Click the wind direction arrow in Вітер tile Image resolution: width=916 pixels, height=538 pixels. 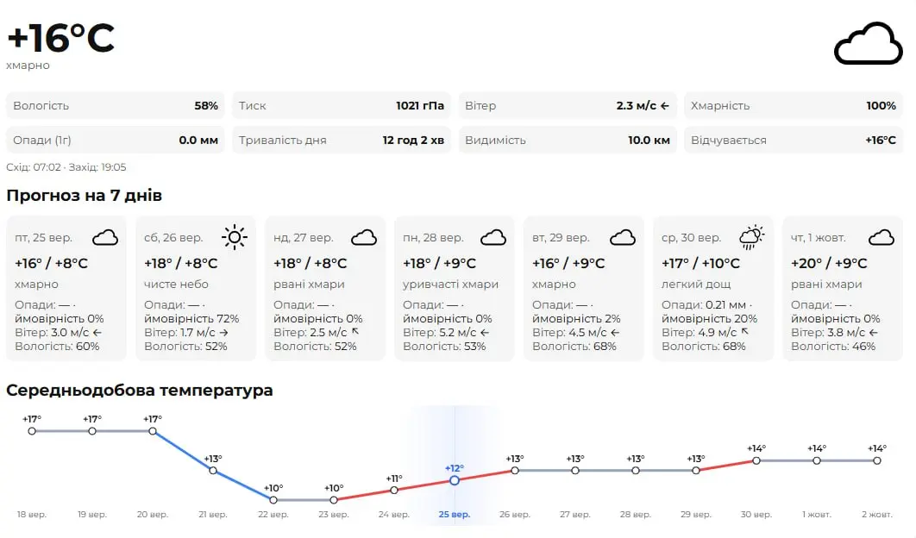point(665,106)
